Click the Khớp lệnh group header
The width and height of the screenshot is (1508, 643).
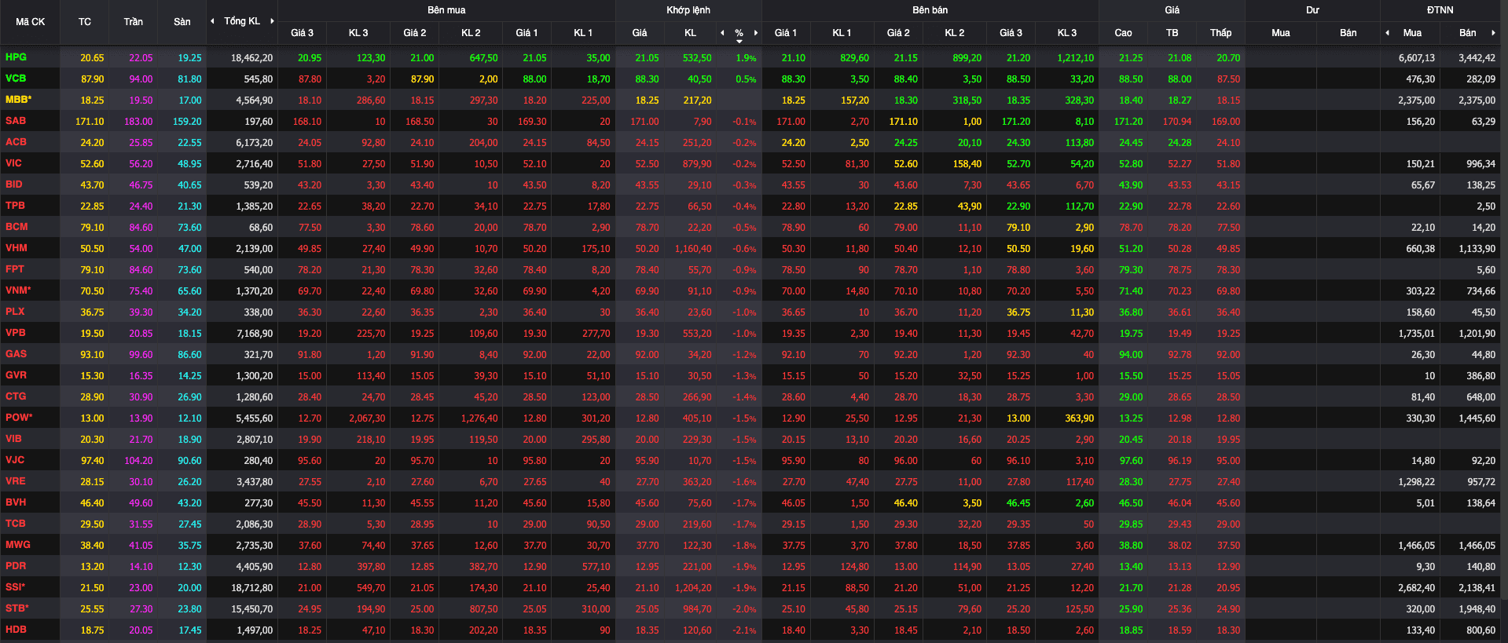[x=688, y=10]
